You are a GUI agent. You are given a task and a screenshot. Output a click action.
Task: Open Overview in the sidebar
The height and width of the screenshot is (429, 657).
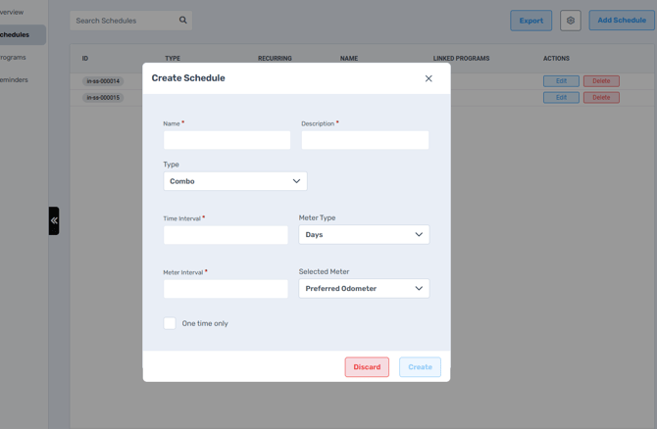click(13, 12)
